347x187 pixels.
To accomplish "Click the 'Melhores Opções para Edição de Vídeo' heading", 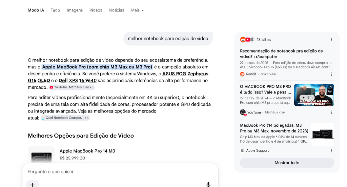I will pyautogui.click(x=81, y=136).
